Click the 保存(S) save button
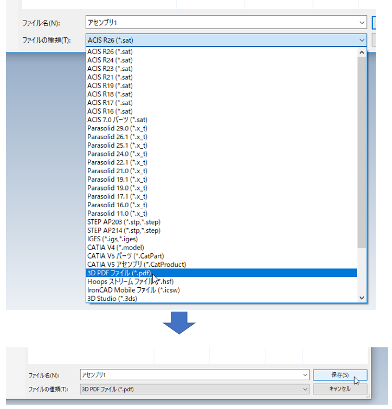 [x=340, y=375]
